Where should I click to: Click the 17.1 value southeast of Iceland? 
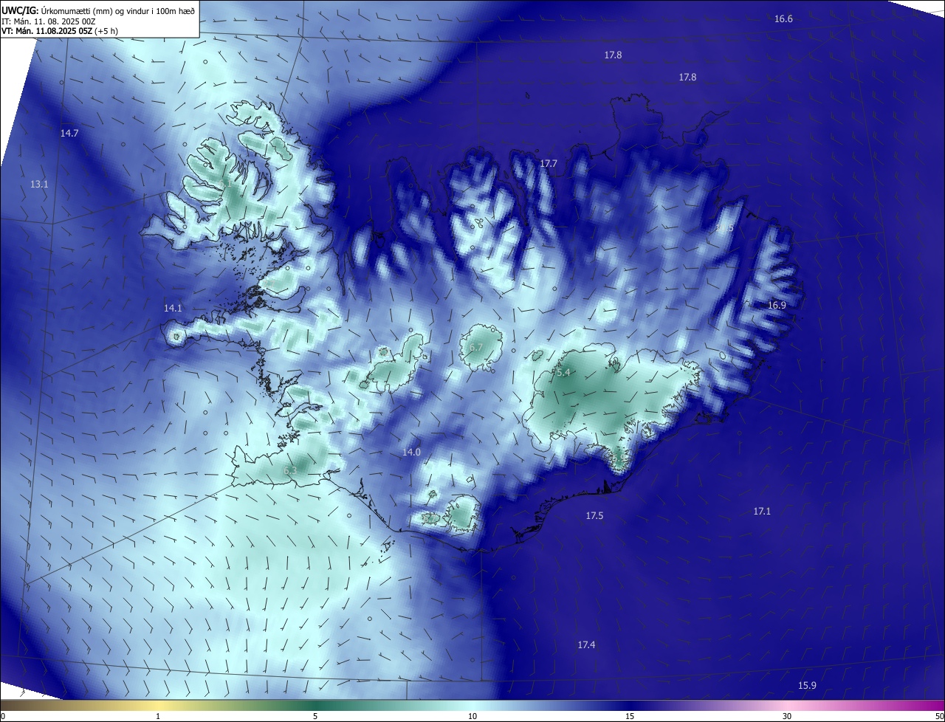[762, 512]
